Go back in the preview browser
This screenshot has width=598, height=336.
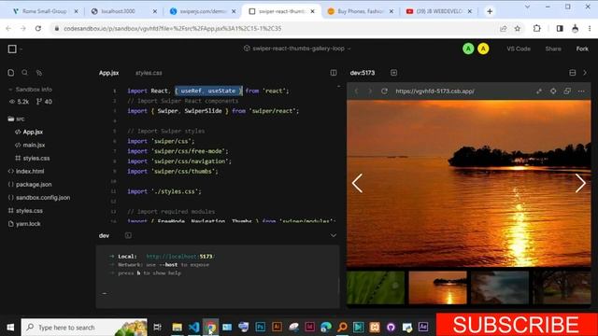(x=356, y=91)
